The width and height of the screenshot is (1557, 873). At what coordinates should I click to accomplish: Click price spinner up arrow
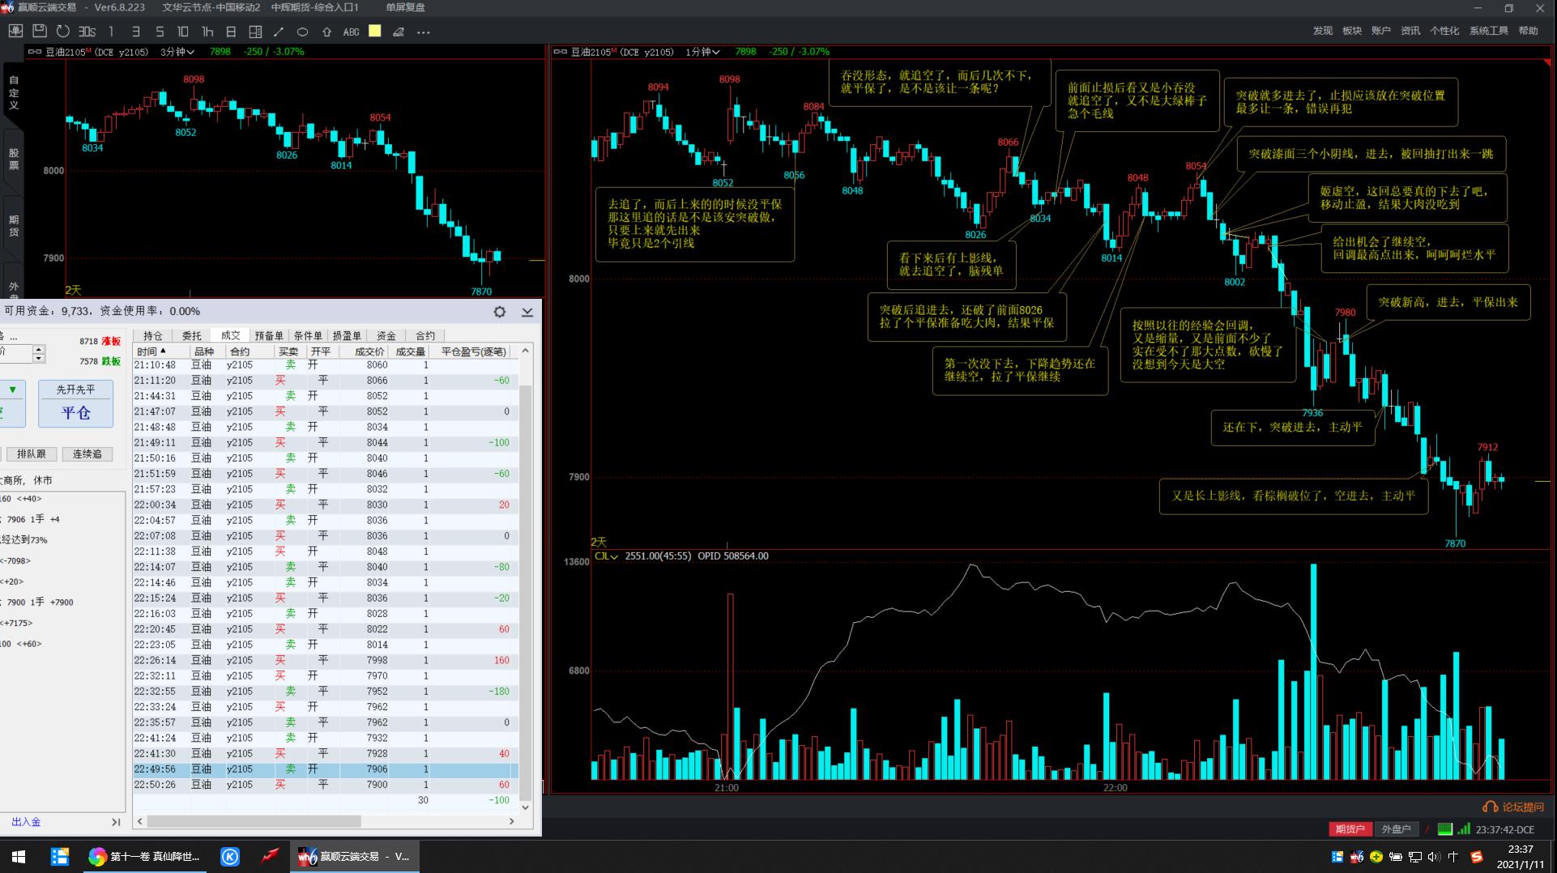(38, 348)
